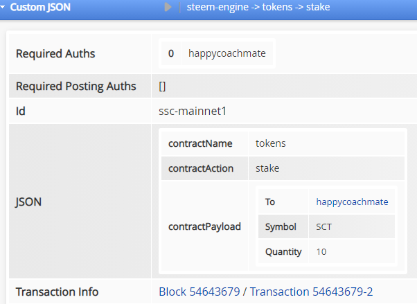
Task: Open the Block 54643679 link
Action: tap(199, 292)
